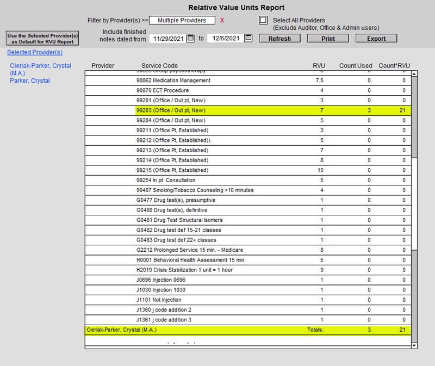Open the Multiple Providers filter field

(x=182, y=21)
